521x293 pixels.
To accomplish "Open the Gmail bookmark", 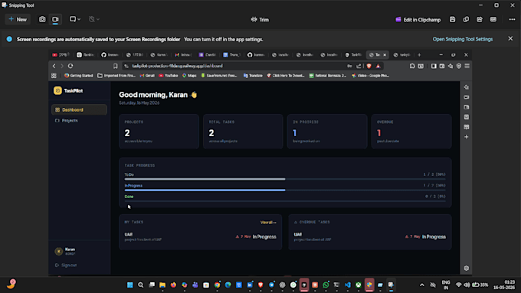I will point(147,76).
